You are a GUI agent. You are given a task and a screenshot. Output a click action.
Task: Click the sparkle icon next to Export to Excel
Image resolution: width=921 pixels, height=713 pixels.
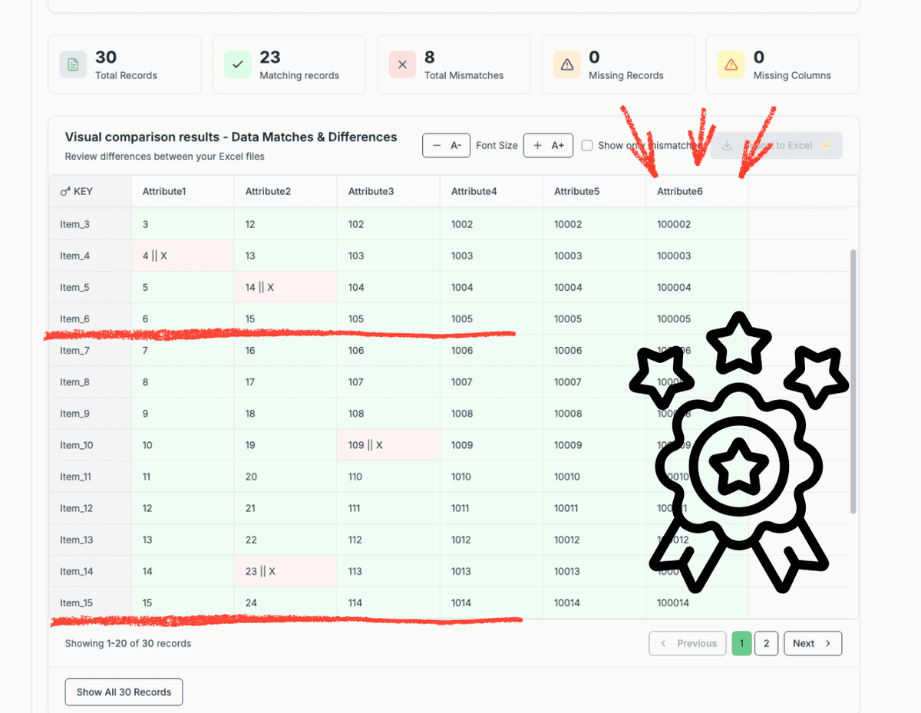[x=827, y=145]
